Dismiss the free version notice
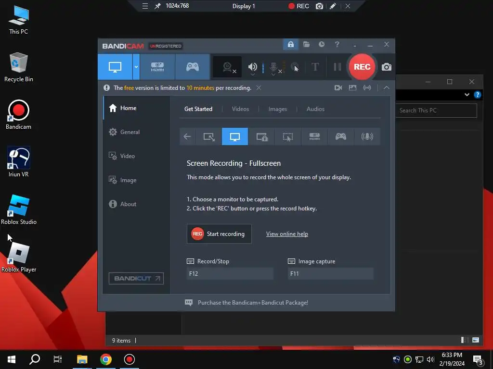The height and width of the screenshot is (369, 493). (x=259, y=88)
